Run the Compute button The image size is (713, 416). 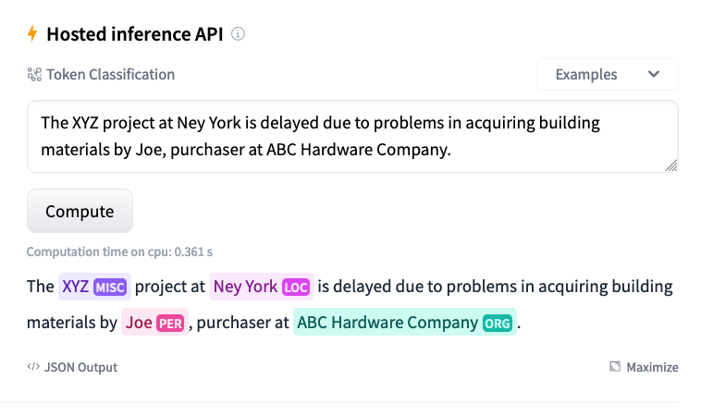pyautogui.click(x=80, y=211)
